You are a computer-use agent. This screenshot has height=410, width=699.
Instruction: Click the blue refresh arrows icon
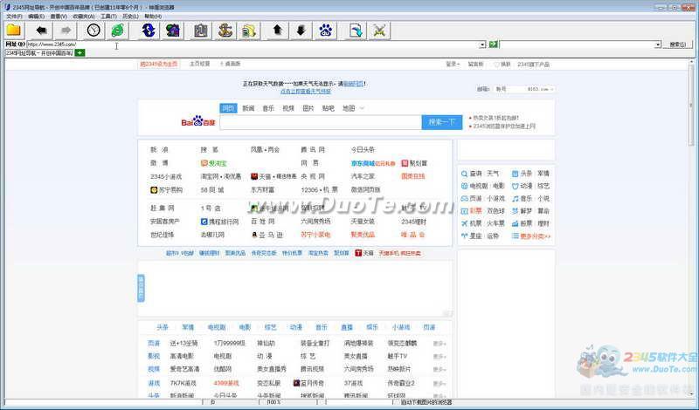point(149,31)
